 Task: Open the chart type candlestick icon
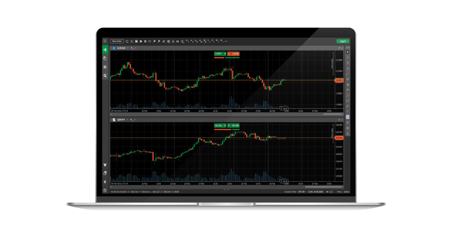click(164, 41)
